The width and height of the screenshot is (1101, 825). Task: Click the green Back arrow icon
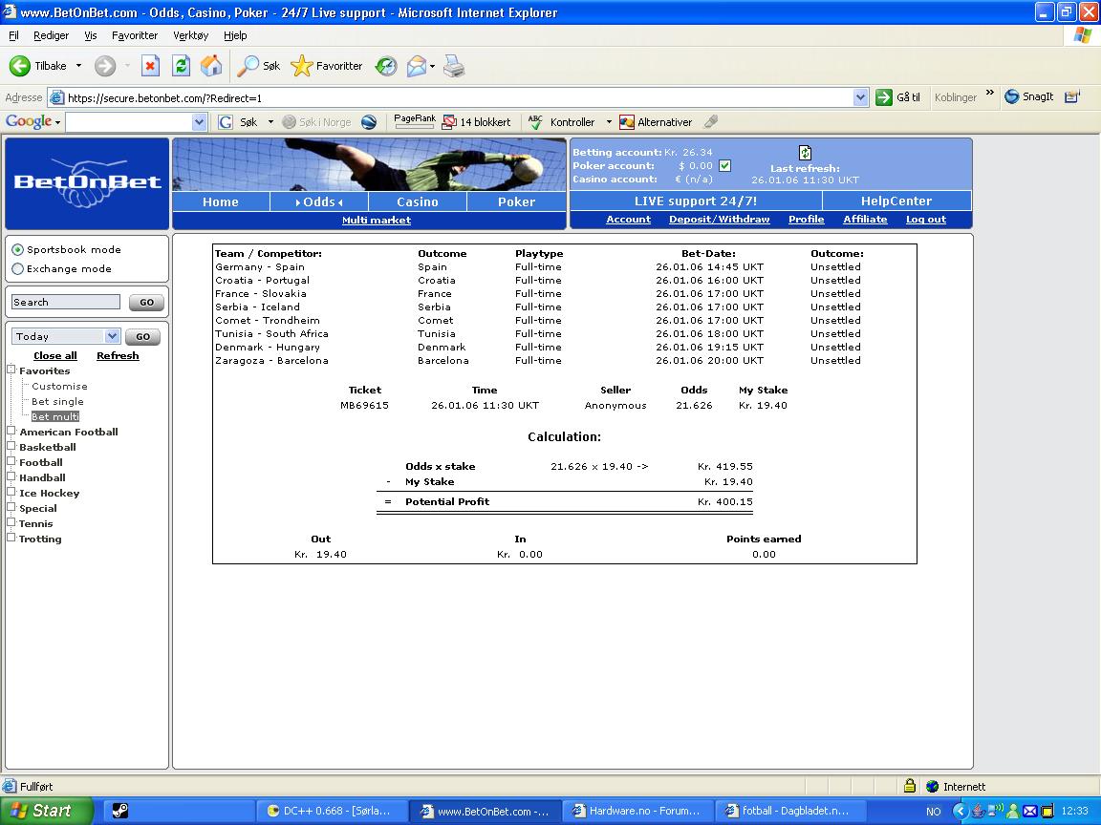20,66
